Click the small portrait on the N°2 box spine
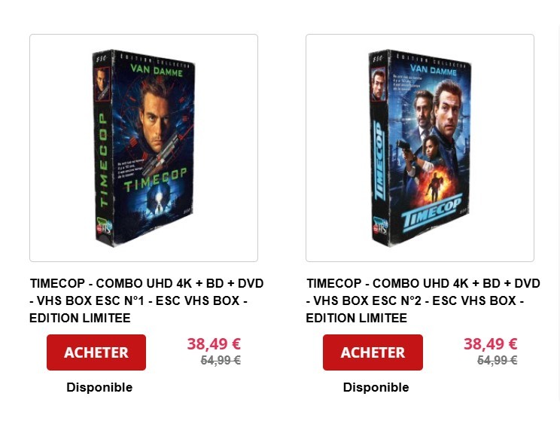560x424 pixels. click(379, 84)
